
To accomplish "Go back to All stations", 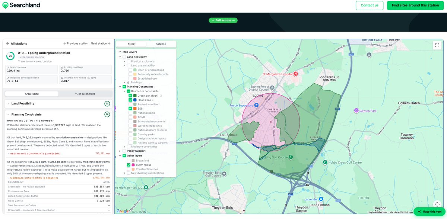I will tap(17, 44).
